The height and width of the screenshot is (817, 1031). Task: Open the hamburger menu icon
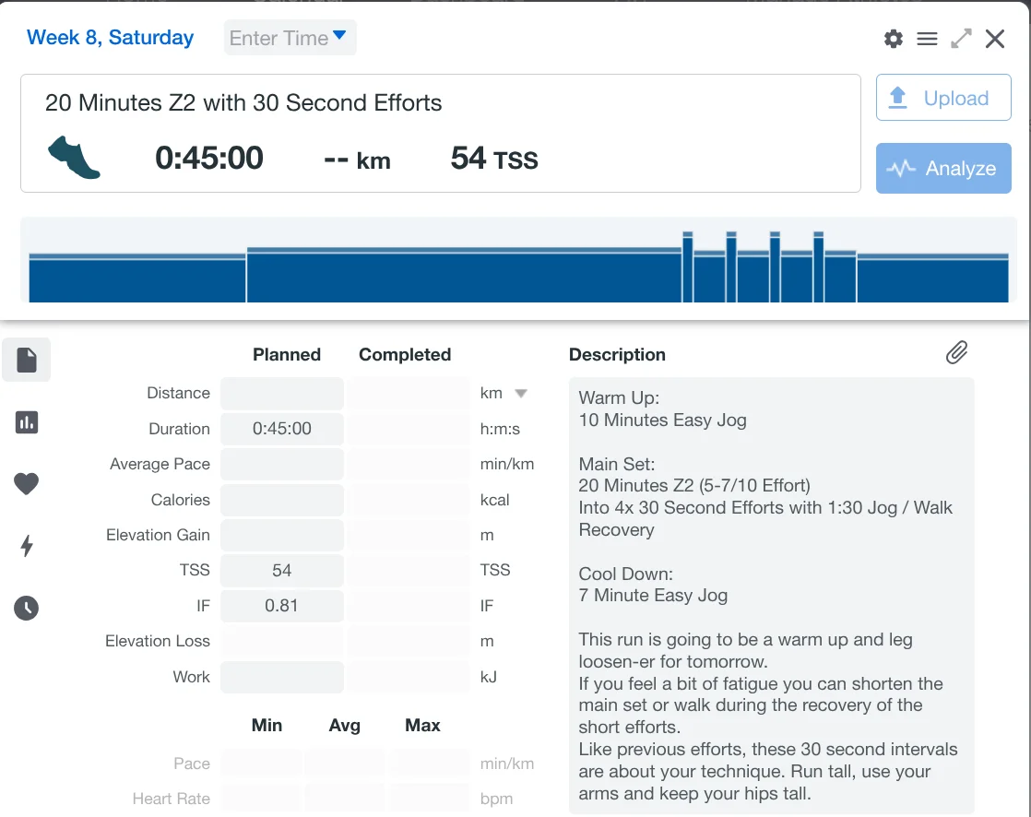pyautogui.click(x=927, y=39)
